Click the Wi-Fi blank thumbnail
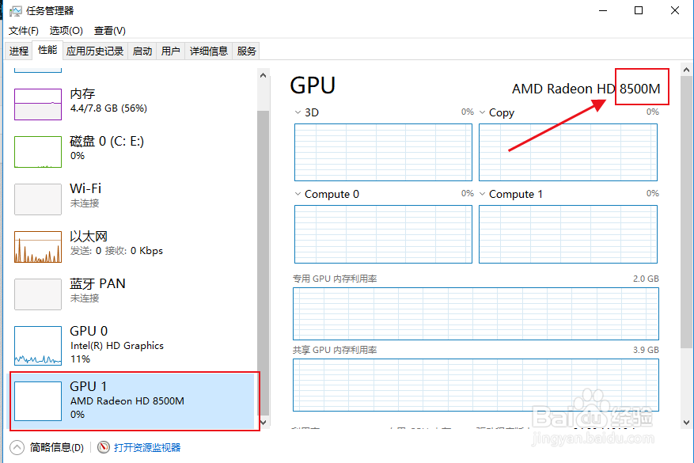This screenshot has height=463, width=694. [x=38, y=199]
